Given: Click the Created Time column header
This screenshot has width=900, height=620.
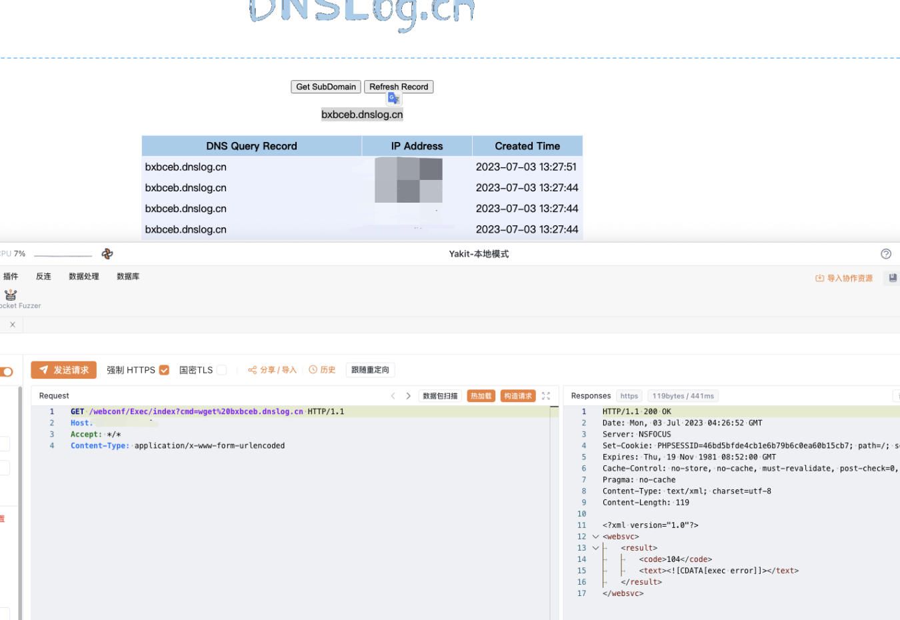Looking at the screenshot, I should (527, 146).
